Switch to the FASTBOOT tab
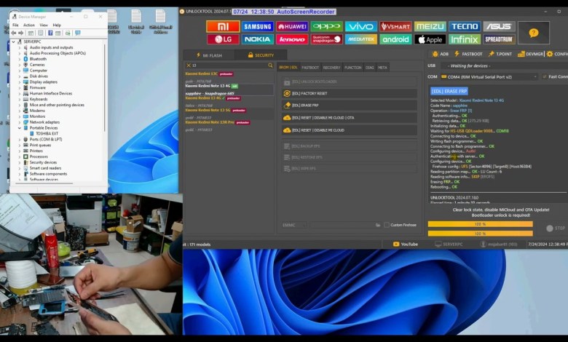The height and width of the screenshot is (342, 568). 310,67
